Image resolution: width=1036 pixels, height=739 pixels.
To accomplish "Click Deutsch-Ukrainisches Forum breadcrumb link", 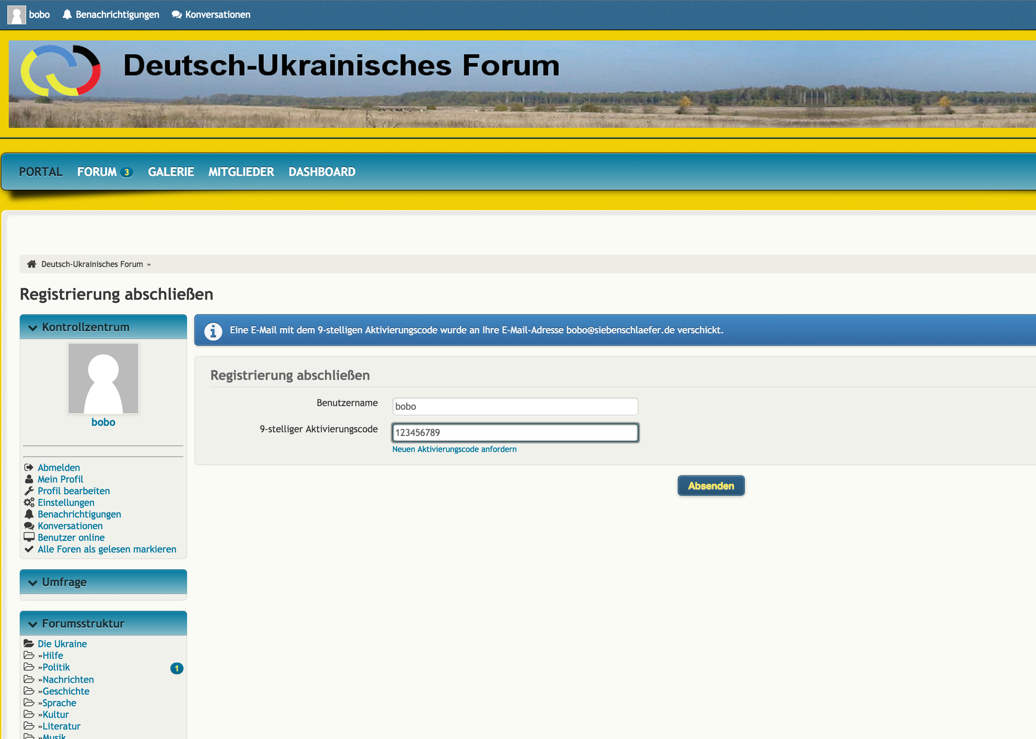I will pos(92,264).
